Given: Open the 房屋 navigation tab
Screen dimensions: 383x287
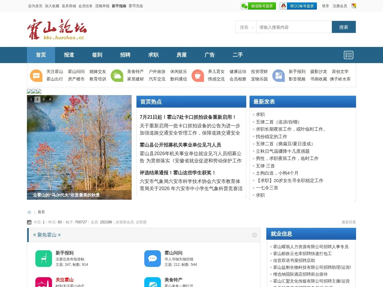Looking at the screenshot, I should coord(182,55).
